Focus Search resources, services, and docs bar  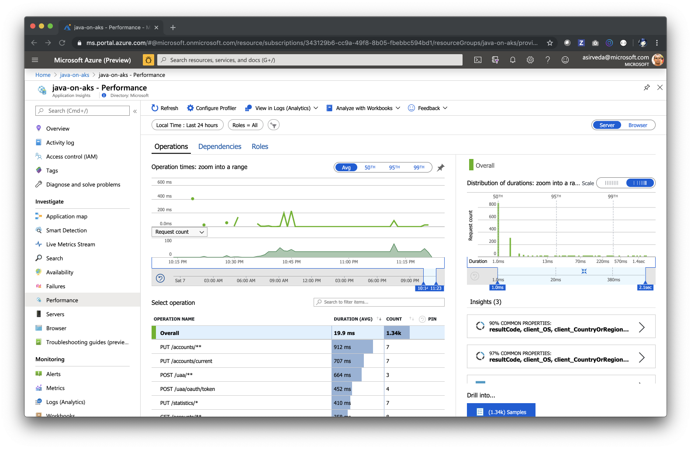click(x=310, y=60)
